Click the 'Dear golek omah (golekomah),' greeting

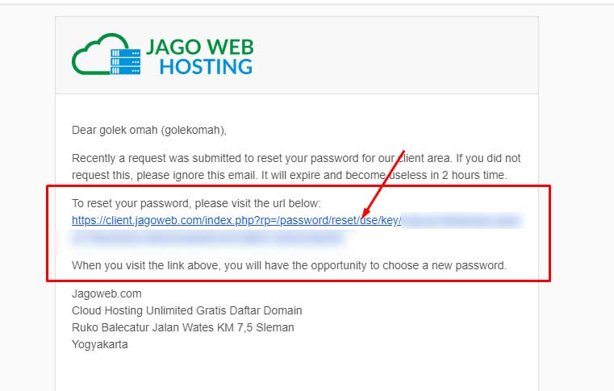click(x=149, y=130)
